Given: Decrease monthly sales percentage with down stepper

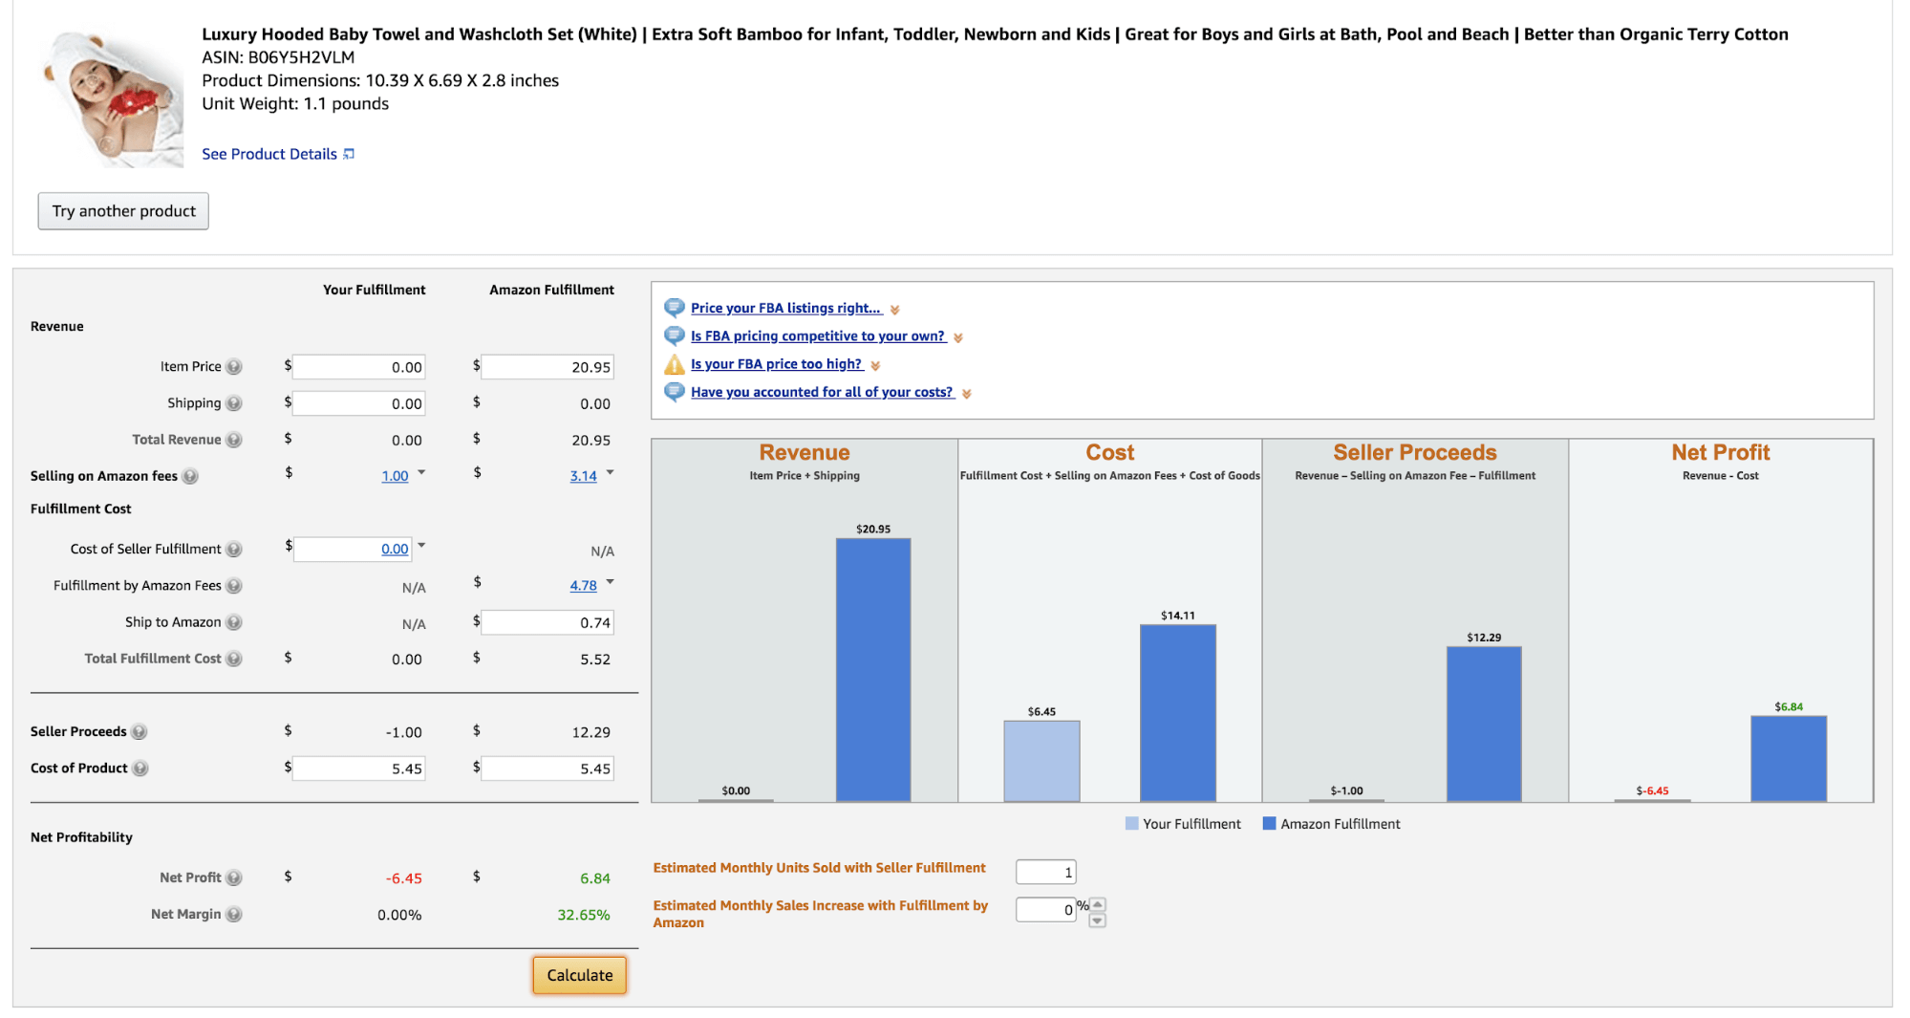Looking at the screenshot, I should pos(1098,921).
